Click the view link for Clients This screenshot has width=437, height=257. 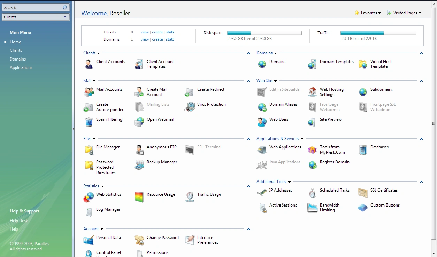click(145, 32)
